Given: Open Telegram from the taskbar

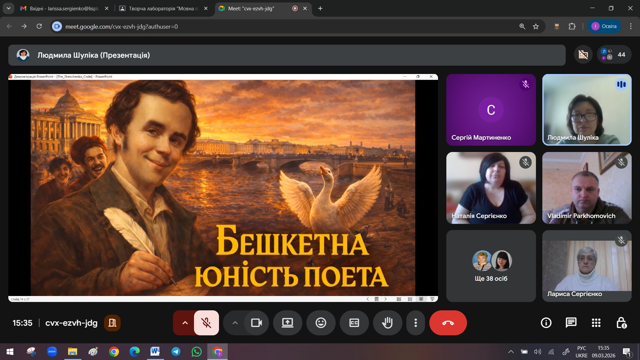Looking at the screenshot, I should [x=176, y=352].
